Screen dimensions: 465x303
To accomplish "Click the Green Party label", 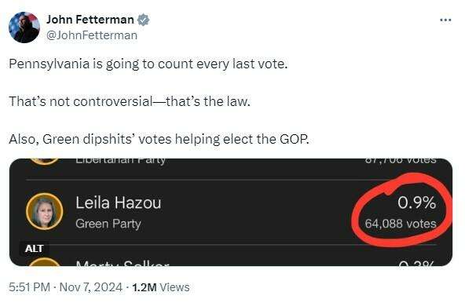I will [108, 224].
